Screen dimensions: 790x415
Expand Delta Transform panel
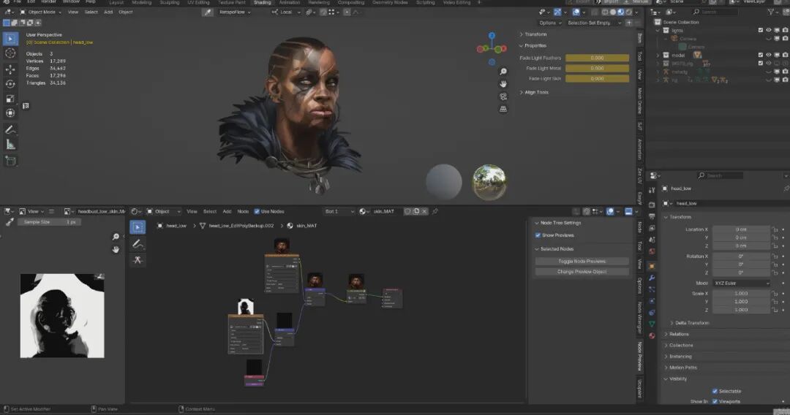(x=691, y=323)
